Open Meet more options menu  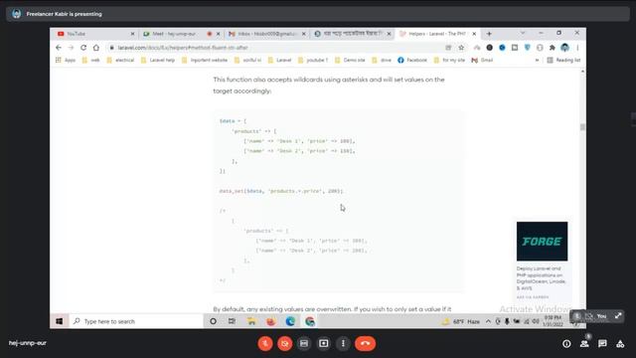pyautogui.click(x=343, y=343)
